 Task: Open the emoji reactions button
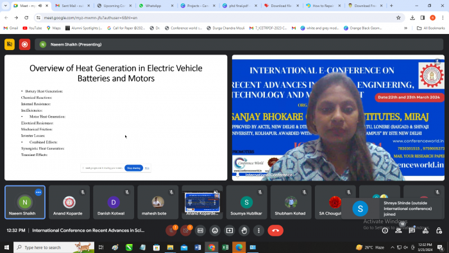coord(215,231)
